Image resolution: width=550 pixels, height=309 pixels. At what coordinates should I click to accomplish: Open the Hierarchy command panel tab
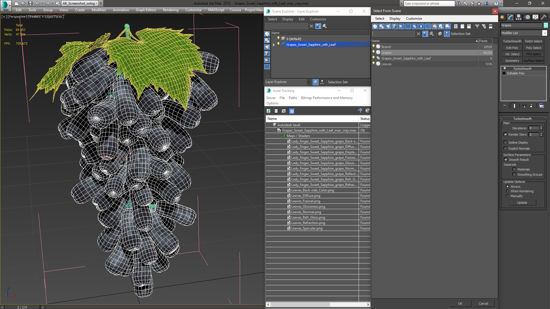(519, 17)
